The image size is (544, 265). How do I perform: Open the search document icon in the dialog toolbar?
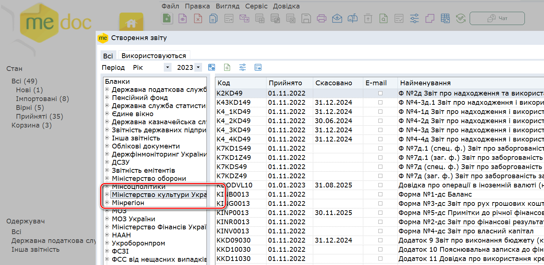[x=227, y=67]
